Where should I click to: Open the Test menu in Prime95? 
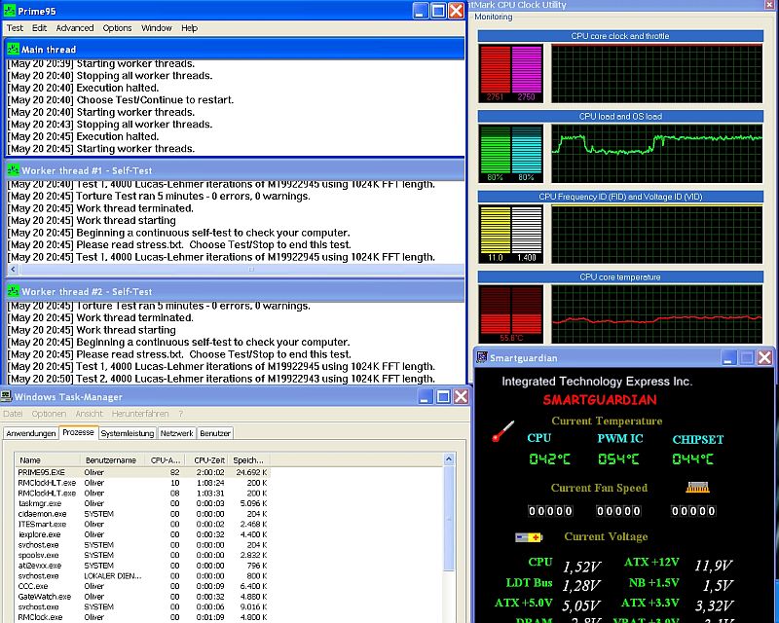pyautogui.click(x=15, y=28)
